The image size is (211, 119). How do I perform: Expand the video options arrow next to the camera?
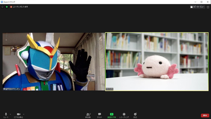pos(24,114)
